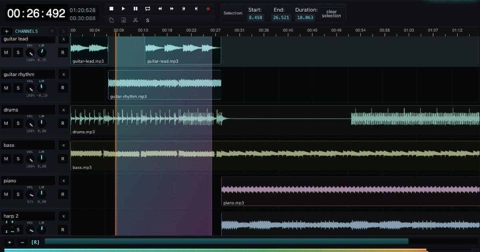Remove the guitar lead channel with x
The height and width of the screenshot is (252, 480).
coord(63,39)
